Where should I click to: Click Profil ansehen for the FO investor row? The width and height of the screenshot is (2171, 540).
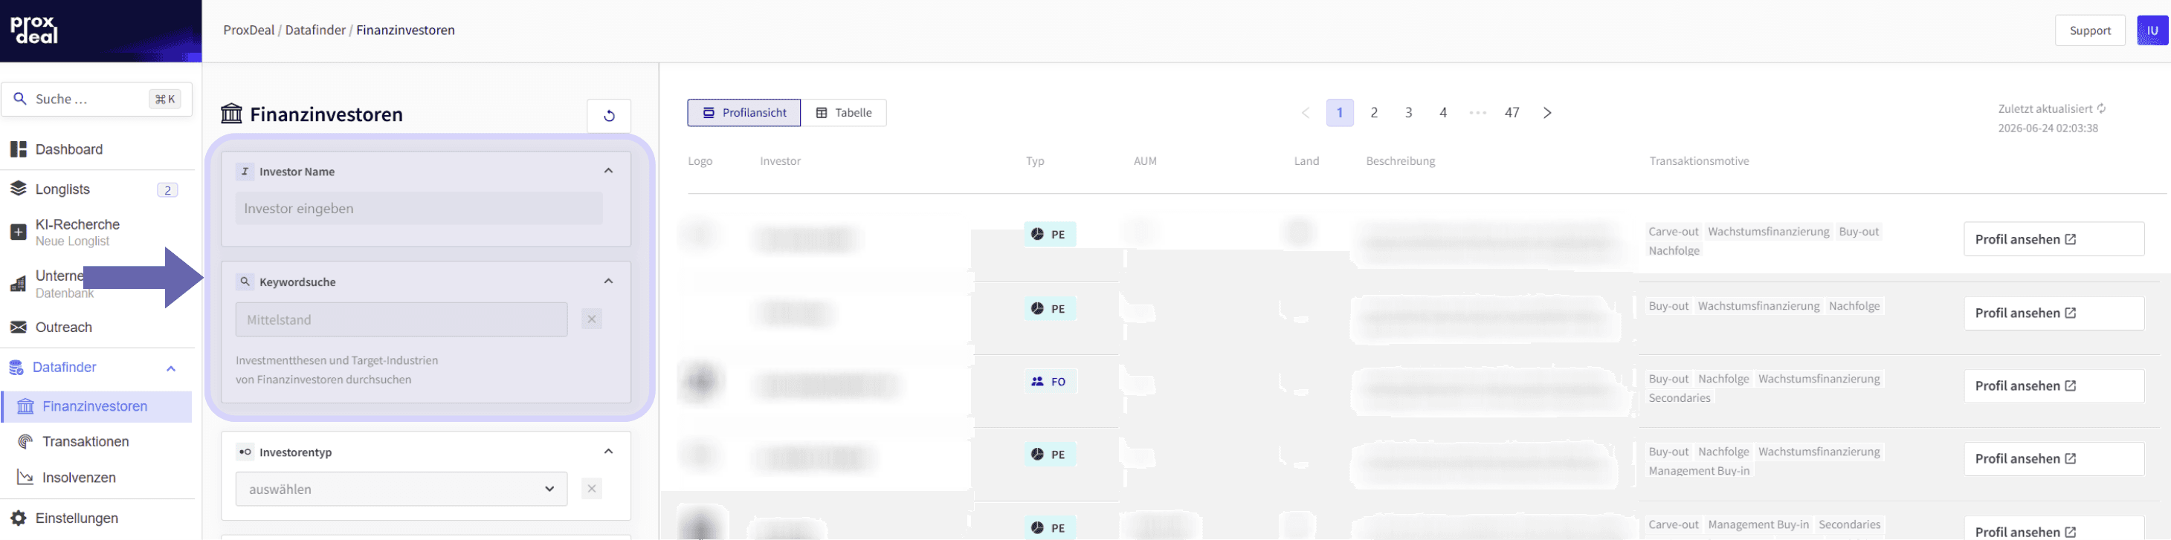click(2054, 386)
